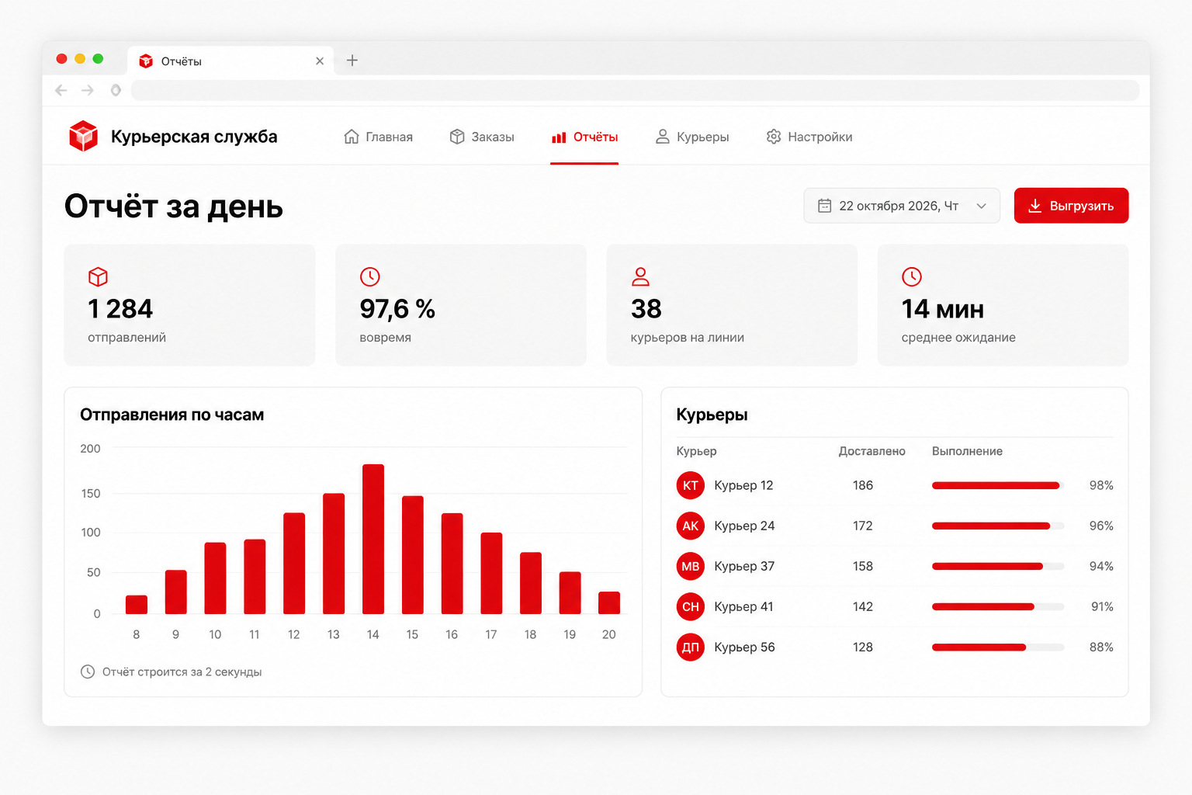1192x795 pixels.
Task: Open the Главная menu item
Action: click(378, 137)
